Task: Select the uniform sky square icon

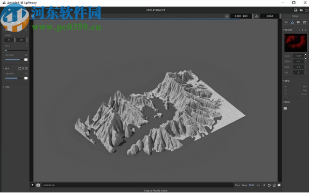Action: point(20,68)
